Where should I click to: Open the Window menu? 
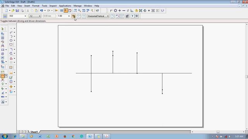pos(88,6)
